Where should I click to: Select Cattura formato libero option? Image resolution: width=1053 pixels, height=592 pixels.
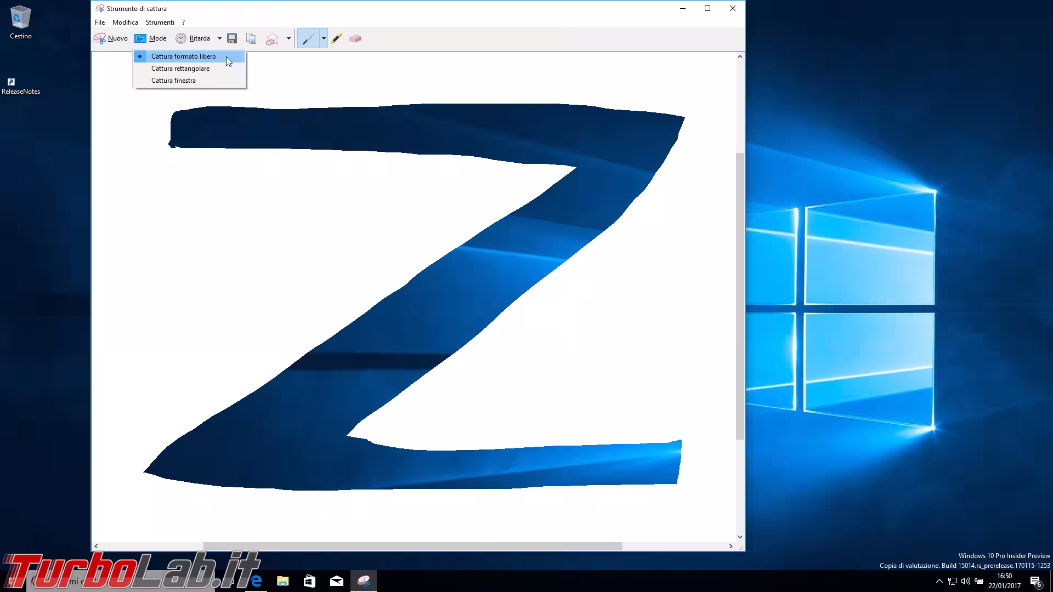click(x=183, y=56)
